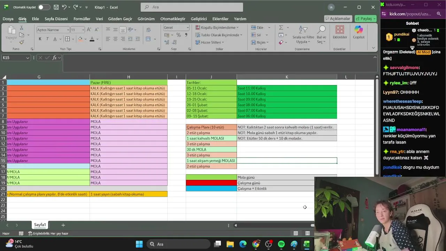Viewport: 446px width, 251px height.
Task: Switch to the Veri tab
Action: click(99, 19)
